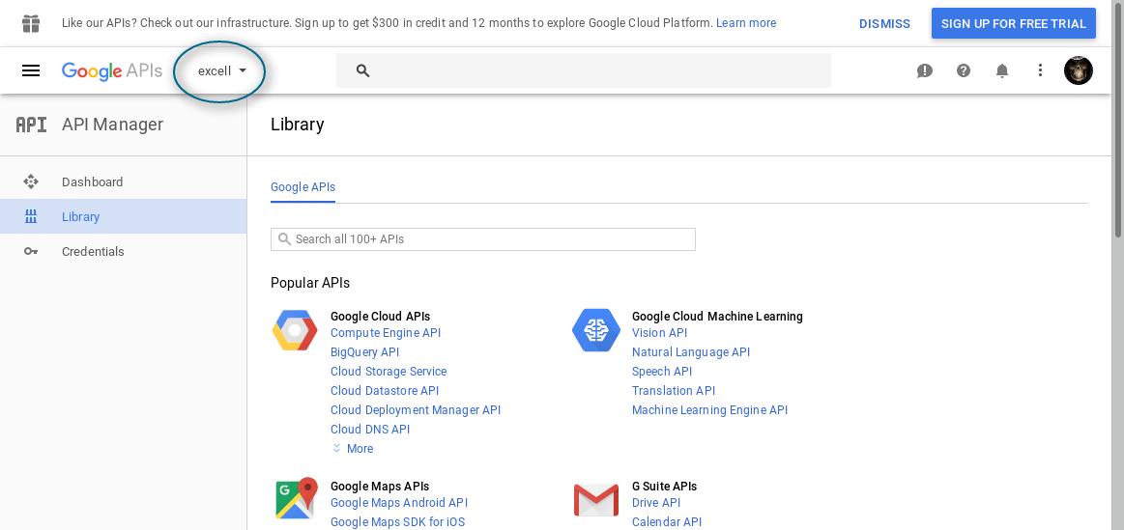The height and width of the screenshot is (530, 1124).
Task: Open Speech API link
Action: 662,372
